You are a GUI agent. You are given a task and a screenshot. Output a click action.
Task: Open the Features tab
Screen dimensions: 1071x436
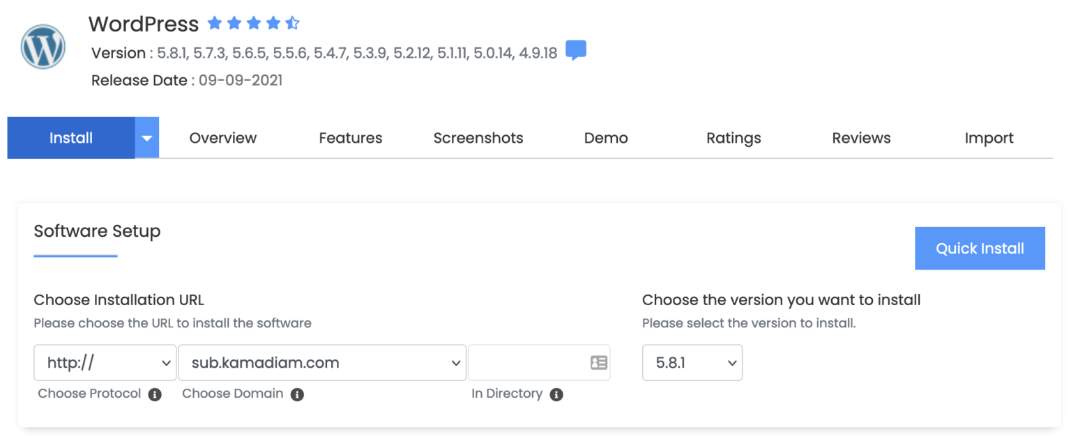(350, 138)
